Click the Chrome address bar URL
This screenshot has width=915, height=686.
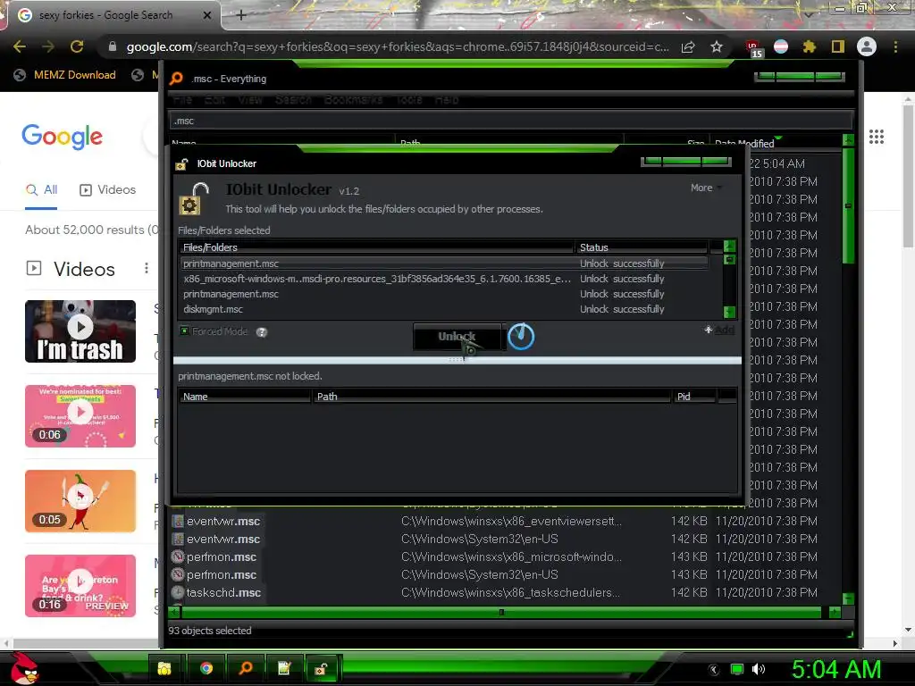tap(397, 46)
